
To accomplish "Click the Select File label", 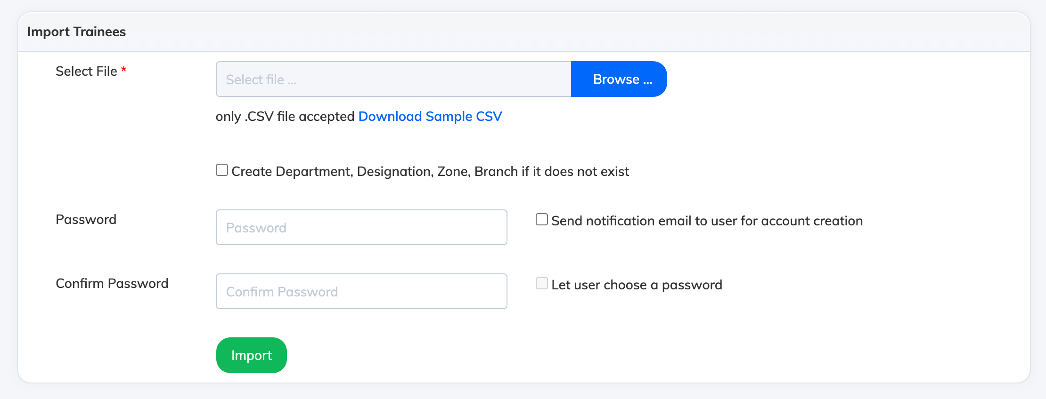I will click(86, 71).
